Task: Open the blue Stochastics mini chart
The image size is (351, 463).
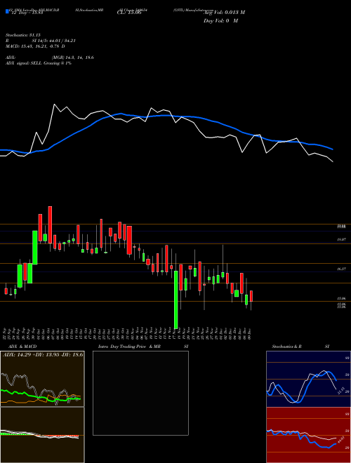Action: (308, 379)
